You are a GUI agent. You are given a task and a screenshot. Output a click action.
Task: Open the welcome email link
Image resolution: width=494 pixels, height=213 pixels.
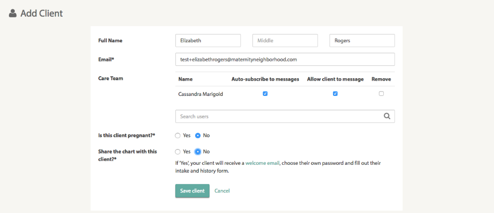(262, 163)
